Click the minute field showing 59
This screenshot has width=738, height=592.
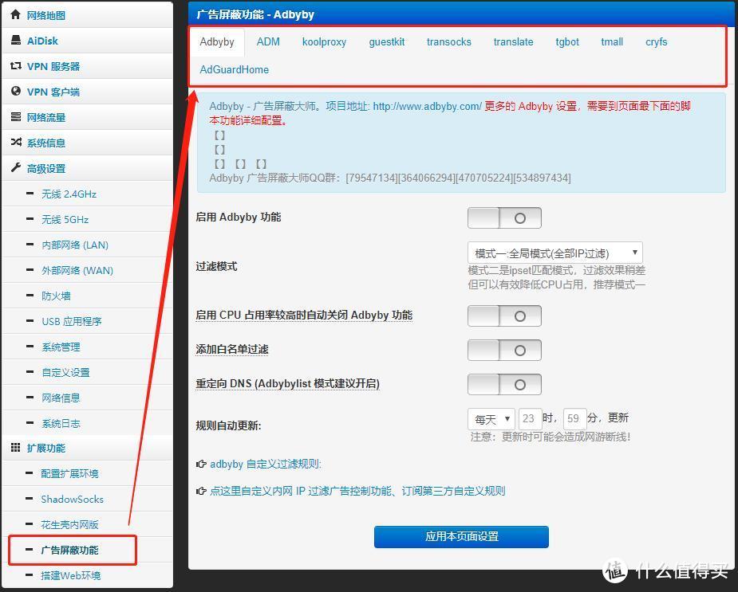[x=574, y=418]
